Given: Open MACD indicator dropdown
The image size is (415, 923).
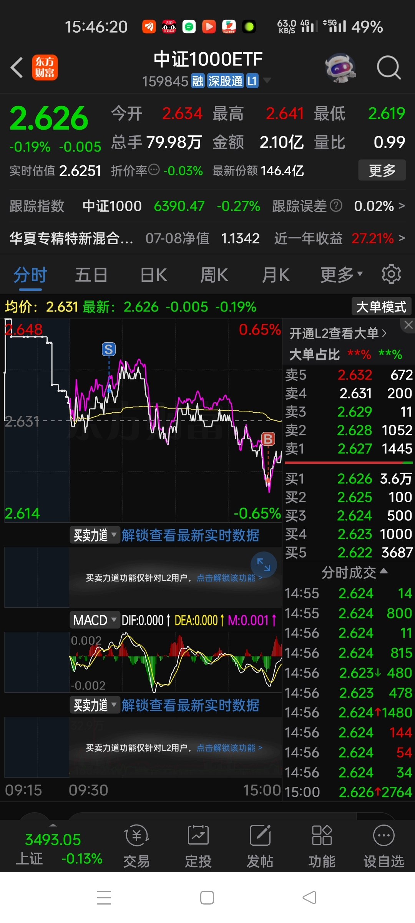Looking at the screenshot, I should pos(95,620).
